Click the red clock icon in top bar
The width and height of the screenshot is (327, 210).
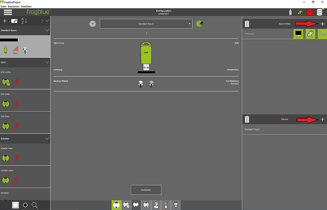click(310, 12)
